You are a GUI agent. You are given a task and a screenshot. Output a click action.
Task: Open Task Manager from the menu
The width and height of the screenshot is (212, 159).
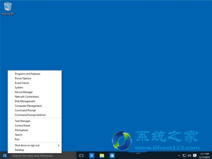click(35, 121)
